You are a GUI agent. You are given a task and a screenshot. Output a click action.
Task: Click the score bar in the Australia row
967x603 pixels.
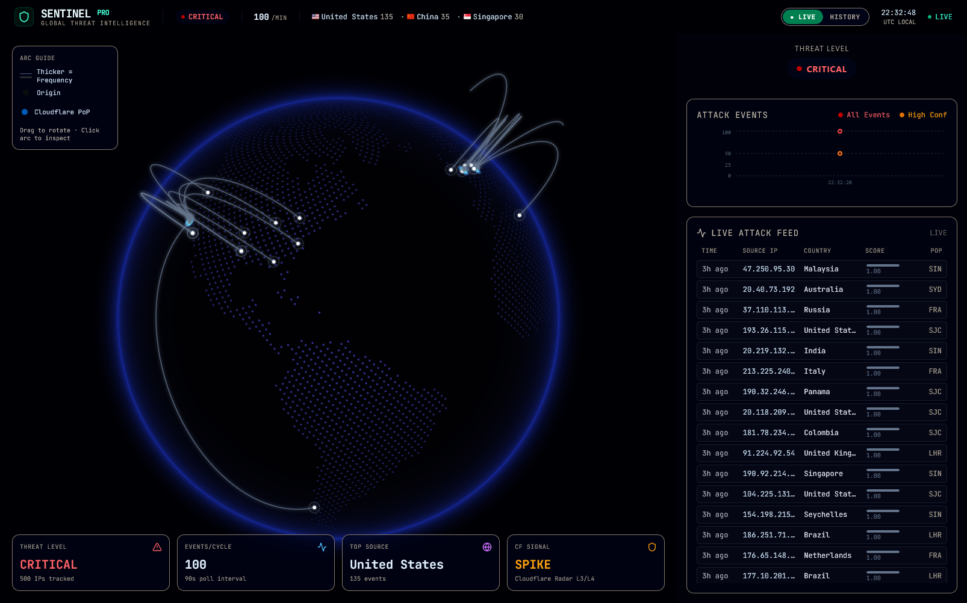[883, 286]
